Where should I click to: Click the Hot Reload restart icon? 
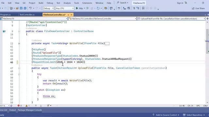click(x=98, y=8)
